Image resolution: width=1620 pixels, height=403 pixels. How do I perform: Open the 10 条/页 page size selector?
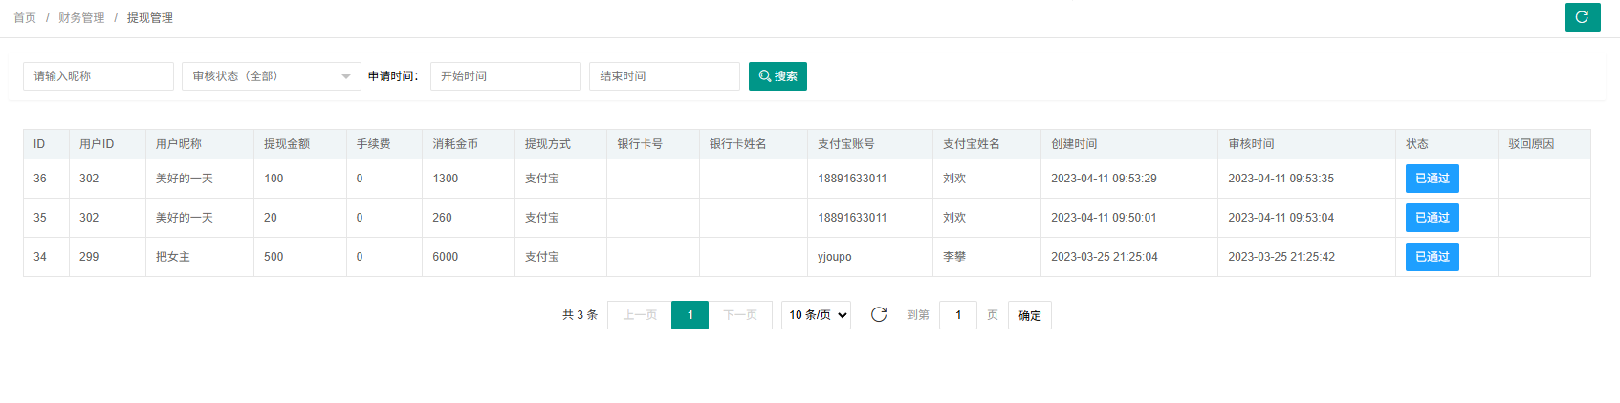pos(816,315)
